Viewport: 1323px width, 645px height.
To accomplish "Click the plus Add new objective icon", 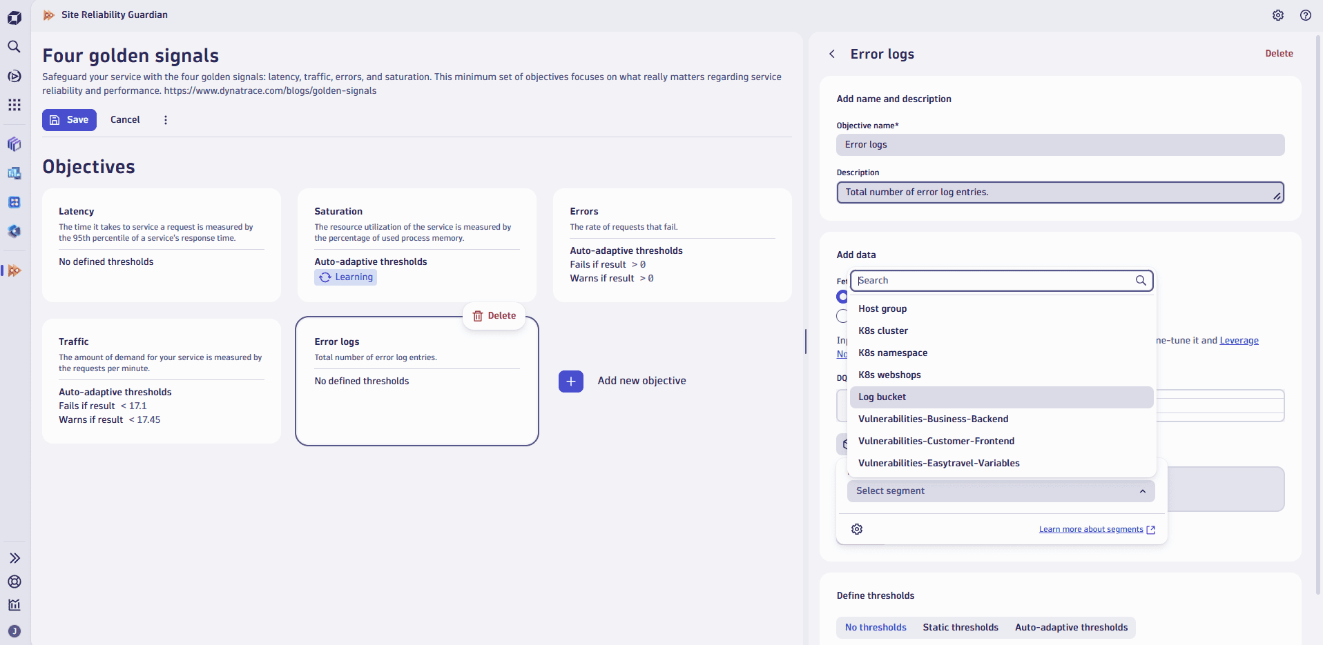I will pos(571,381).
